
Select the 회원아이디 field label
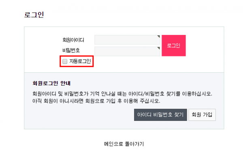point(73,40)
